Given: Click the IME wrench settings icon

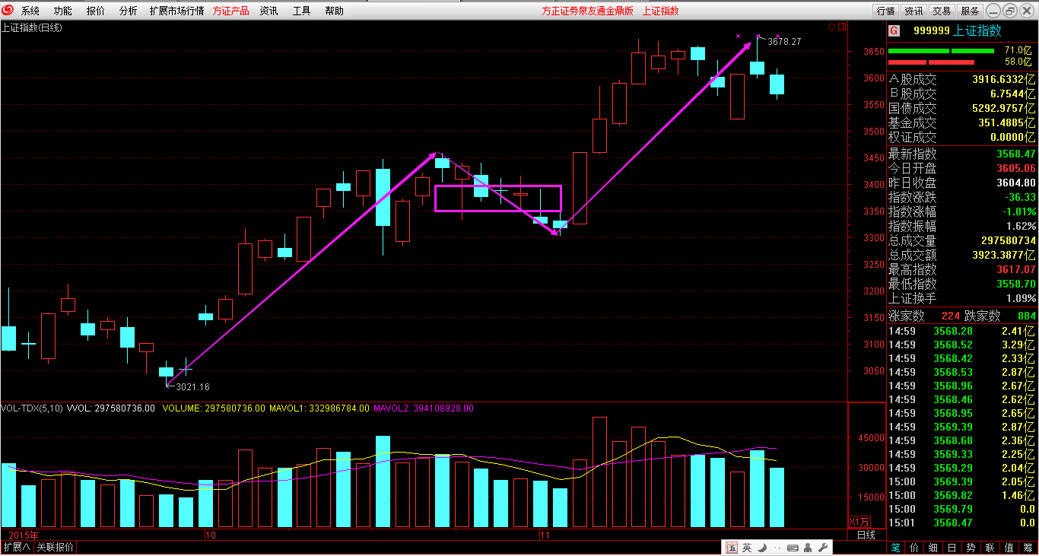Looking at the screenshot, I should 821,548.
